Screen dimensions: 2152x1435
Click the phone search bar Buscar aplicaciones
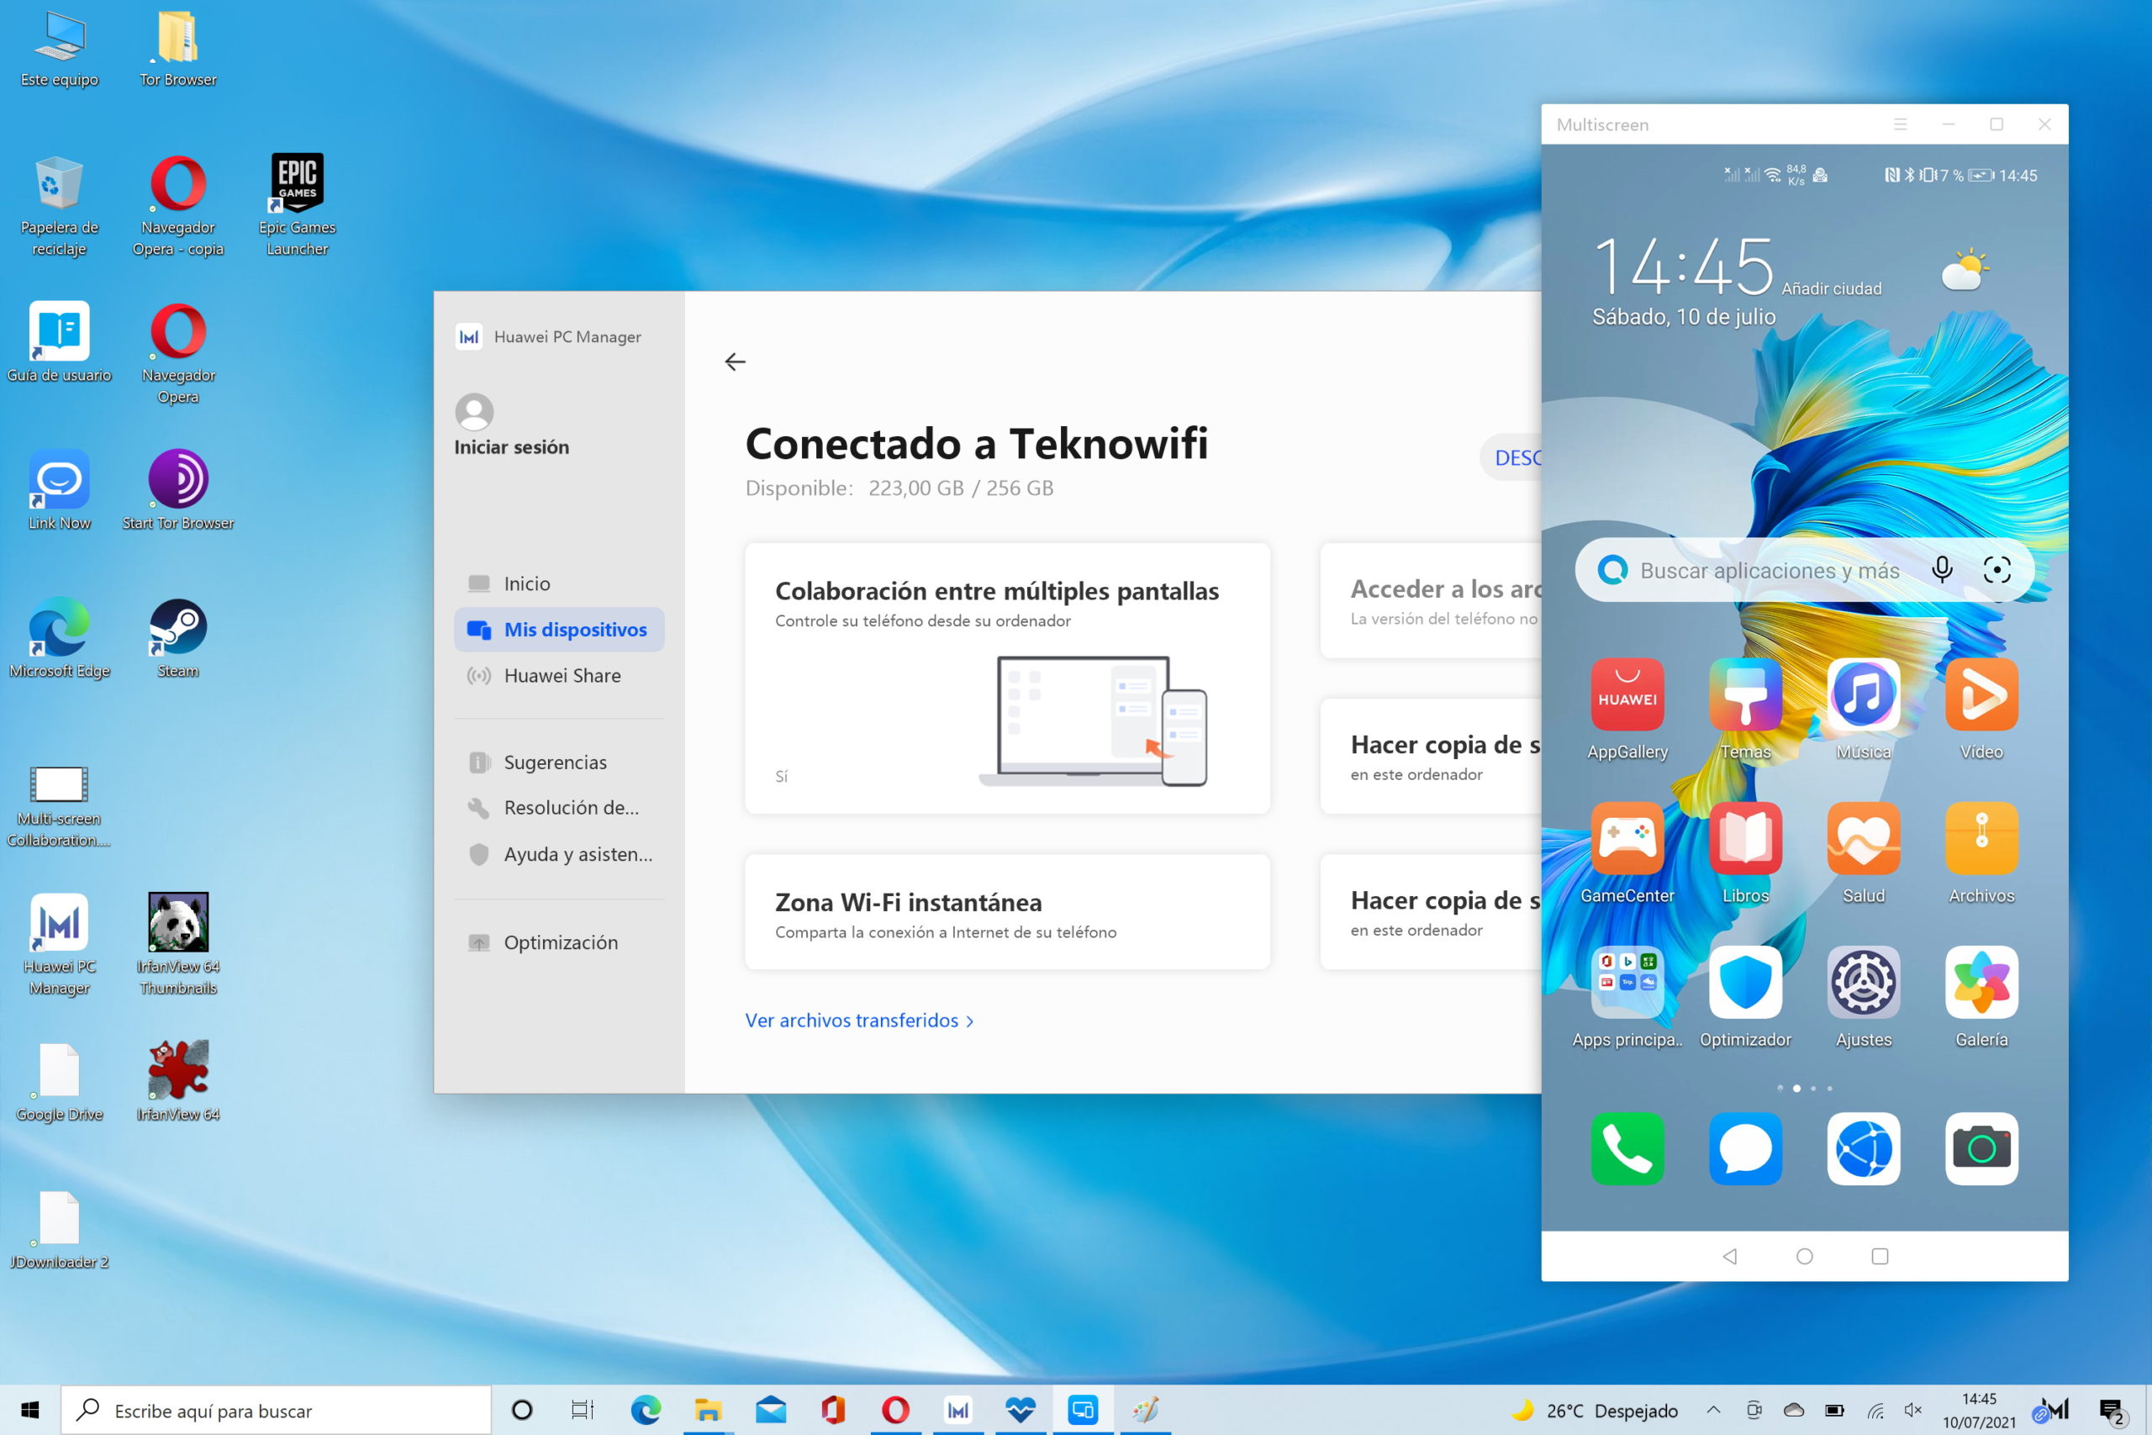click(x=1804, y=570)
